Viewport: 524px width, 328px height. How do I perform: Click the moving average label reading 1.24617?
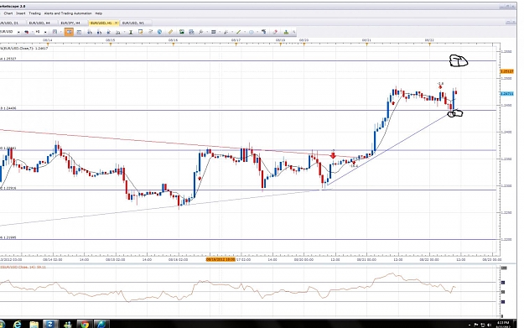(x=24, y=49)
